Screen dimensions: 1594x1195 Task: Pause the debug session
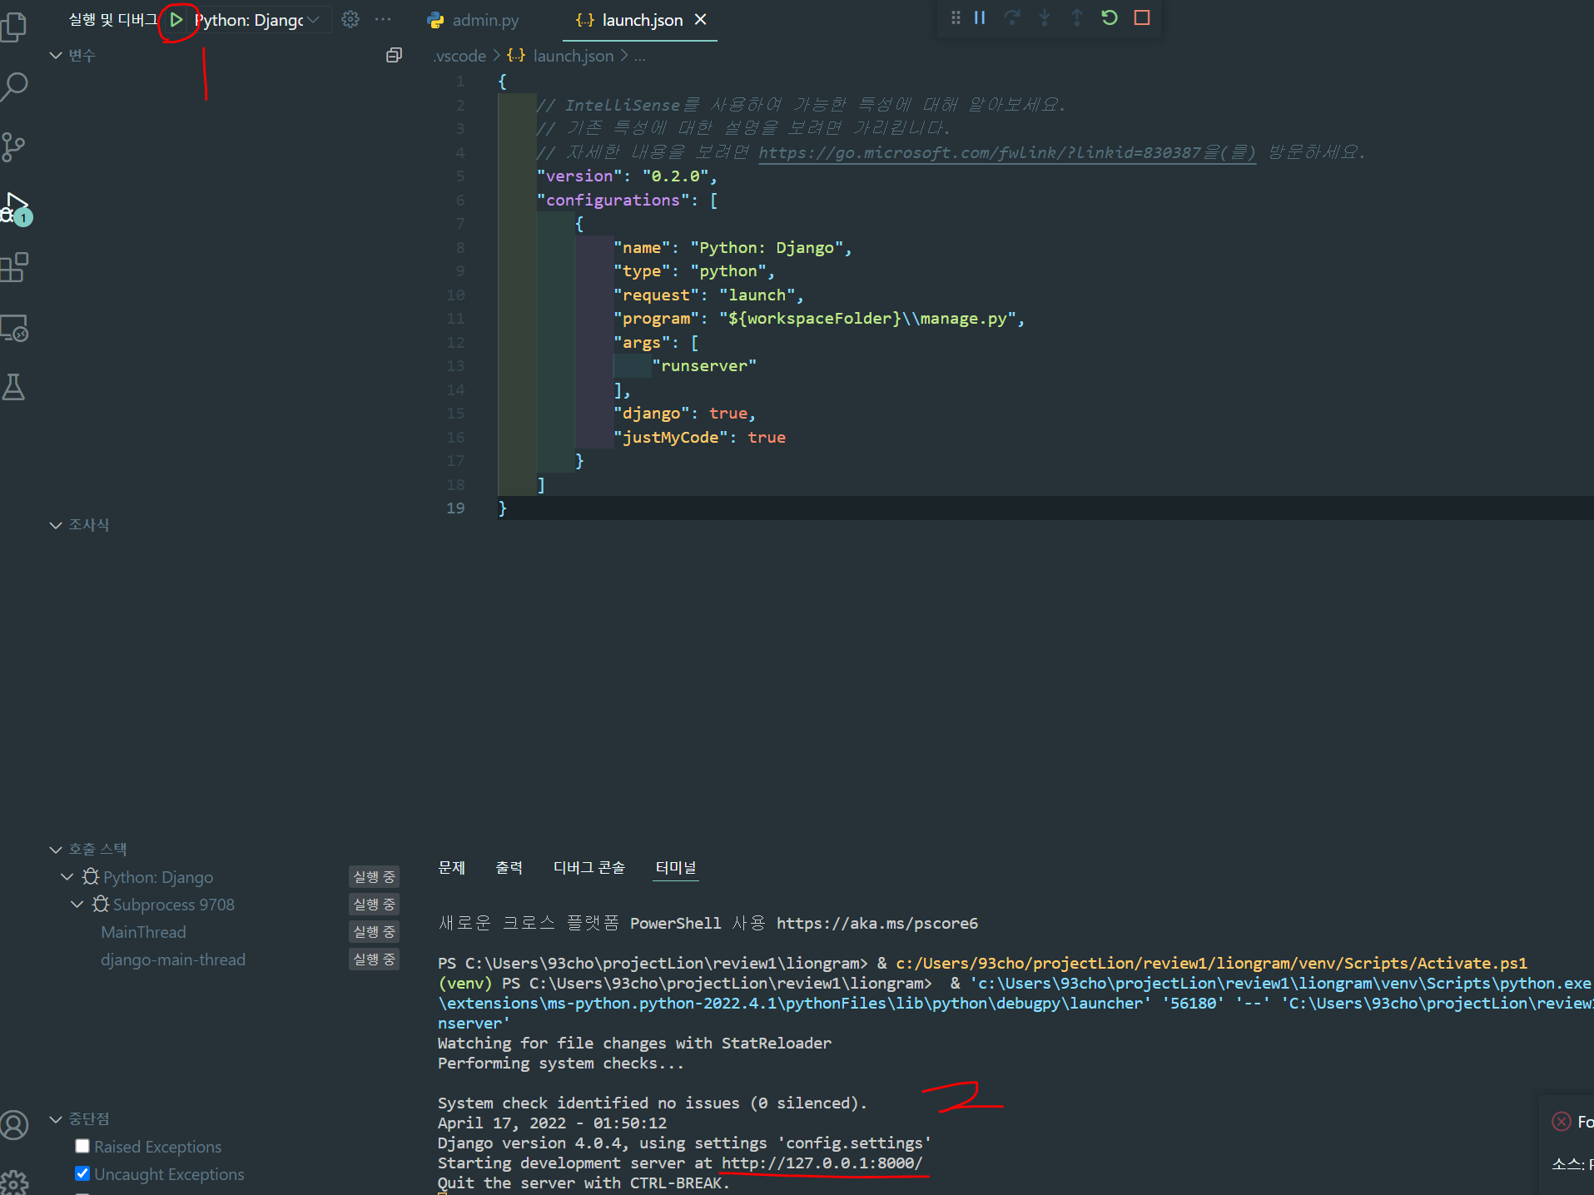(x=980, y=17)
